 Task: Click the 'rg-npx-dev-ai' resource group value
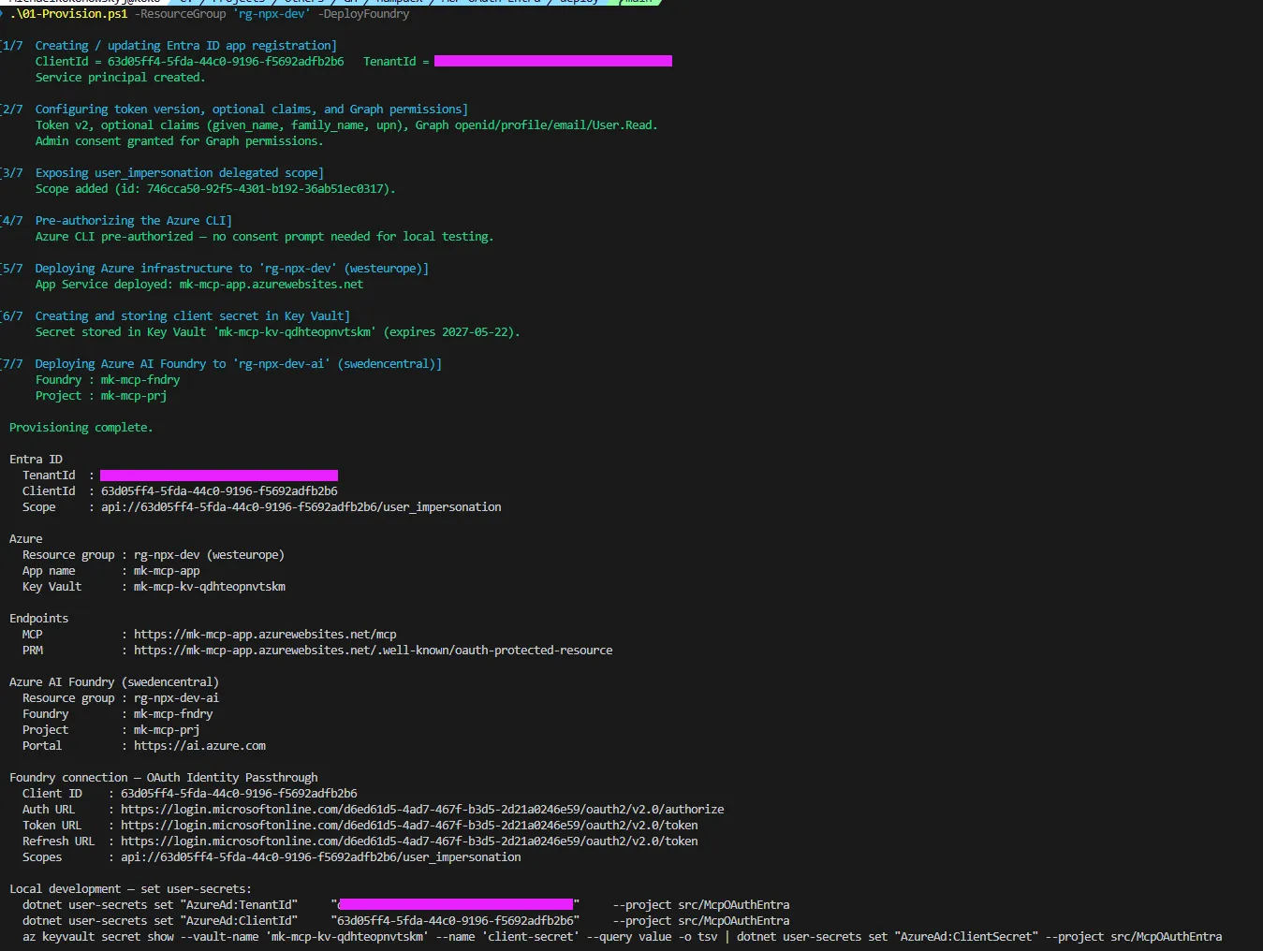click(176, 698)
